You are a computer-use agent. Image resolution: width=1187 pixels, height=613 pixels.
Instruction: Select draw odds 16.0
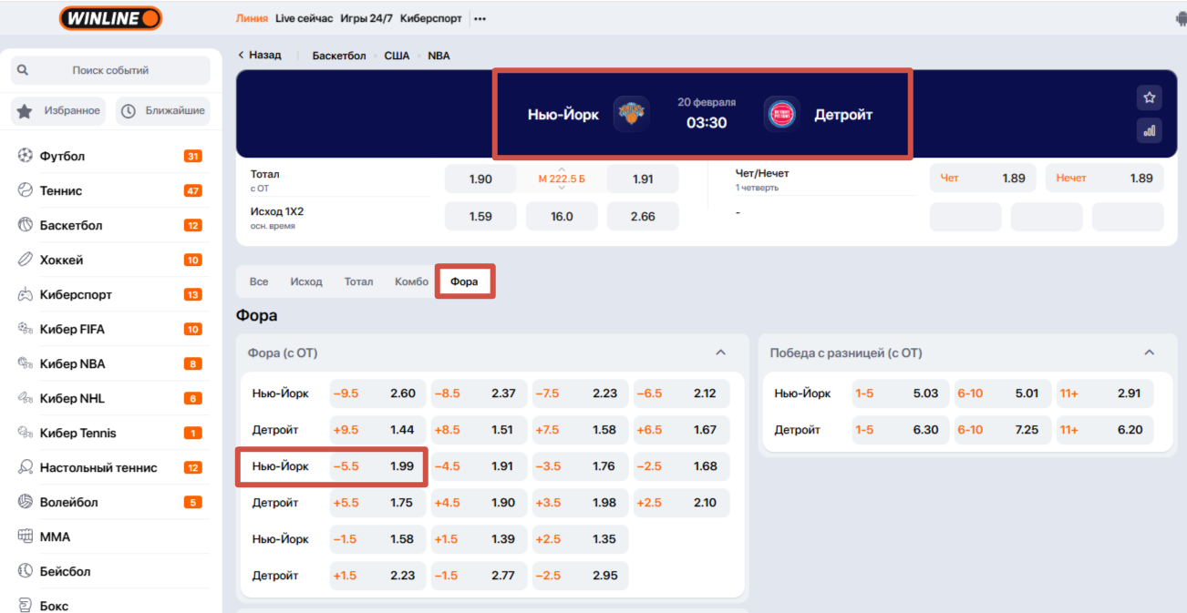coord(562,217)
